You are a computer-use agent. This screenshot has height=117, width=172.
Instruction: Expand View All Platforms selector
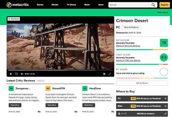click(132, 27)
